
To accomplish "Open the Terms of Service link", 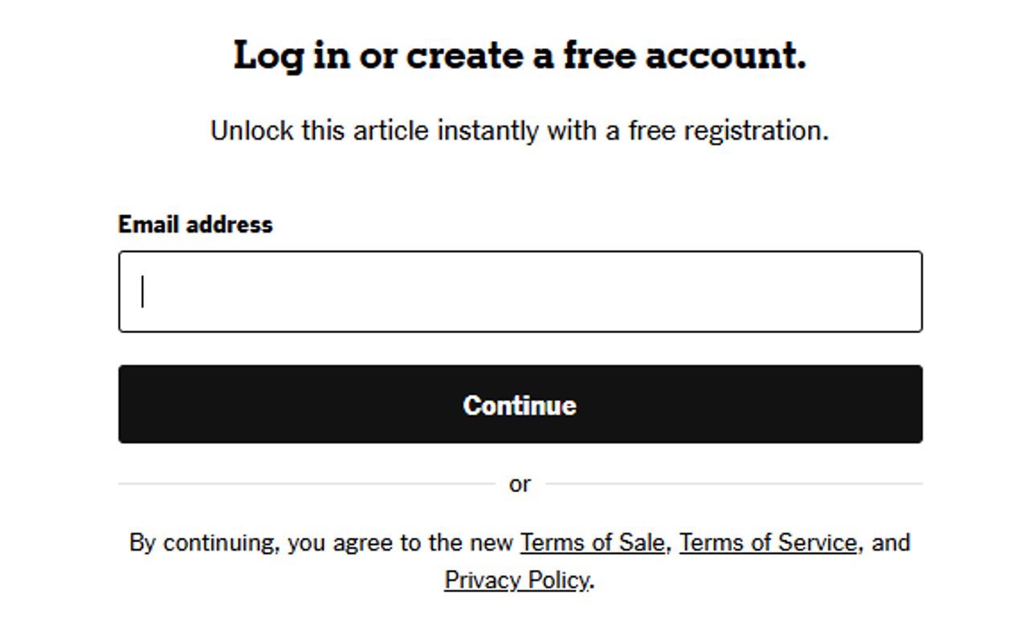I will coord(768,543).
